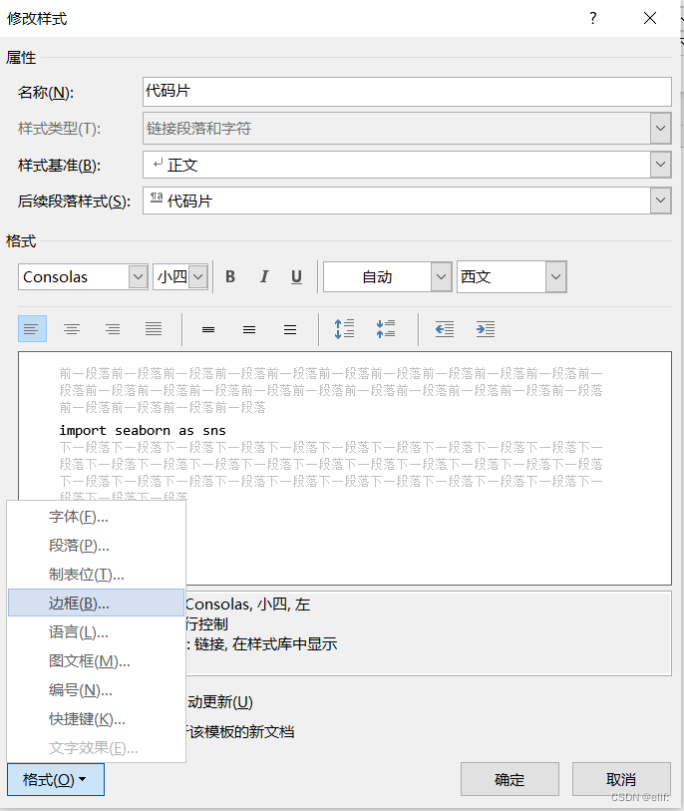Choose 字体(F)... from format menu
This screenshot has height=811, width=684.
click(96, 517)
